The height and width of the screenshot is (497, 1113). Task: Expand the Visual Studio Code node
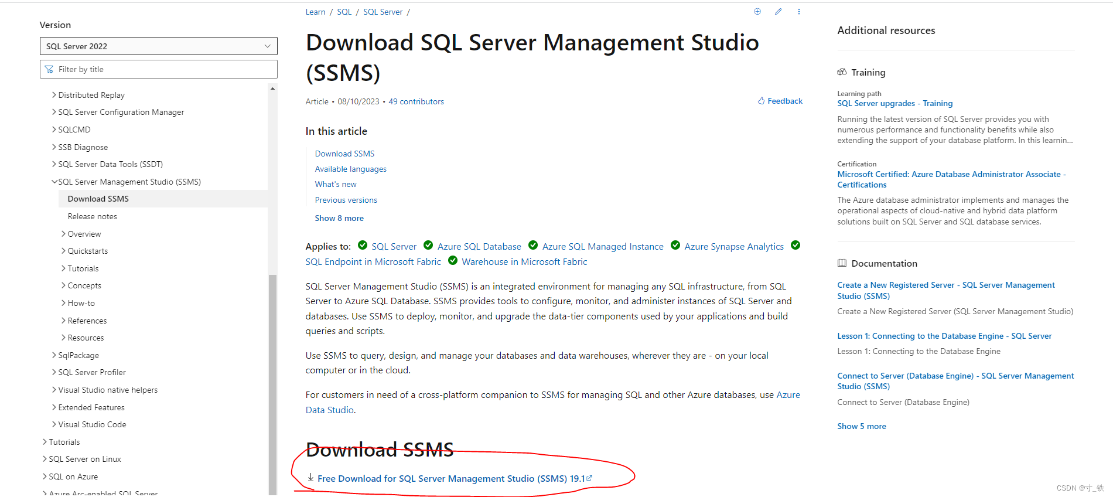coord(54,424)
